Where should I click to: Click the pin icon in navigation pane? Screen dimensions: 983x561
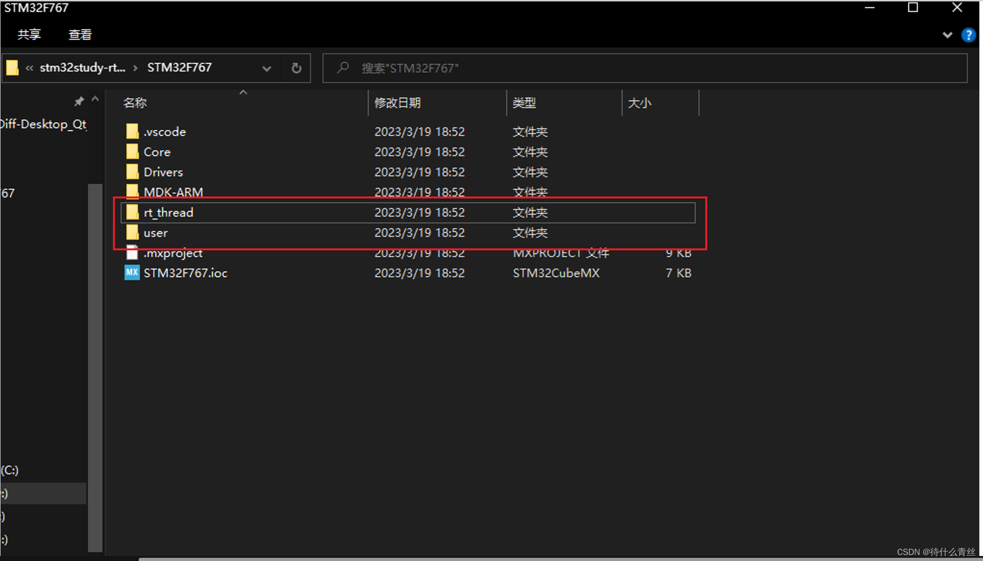[x=79, y=101]
